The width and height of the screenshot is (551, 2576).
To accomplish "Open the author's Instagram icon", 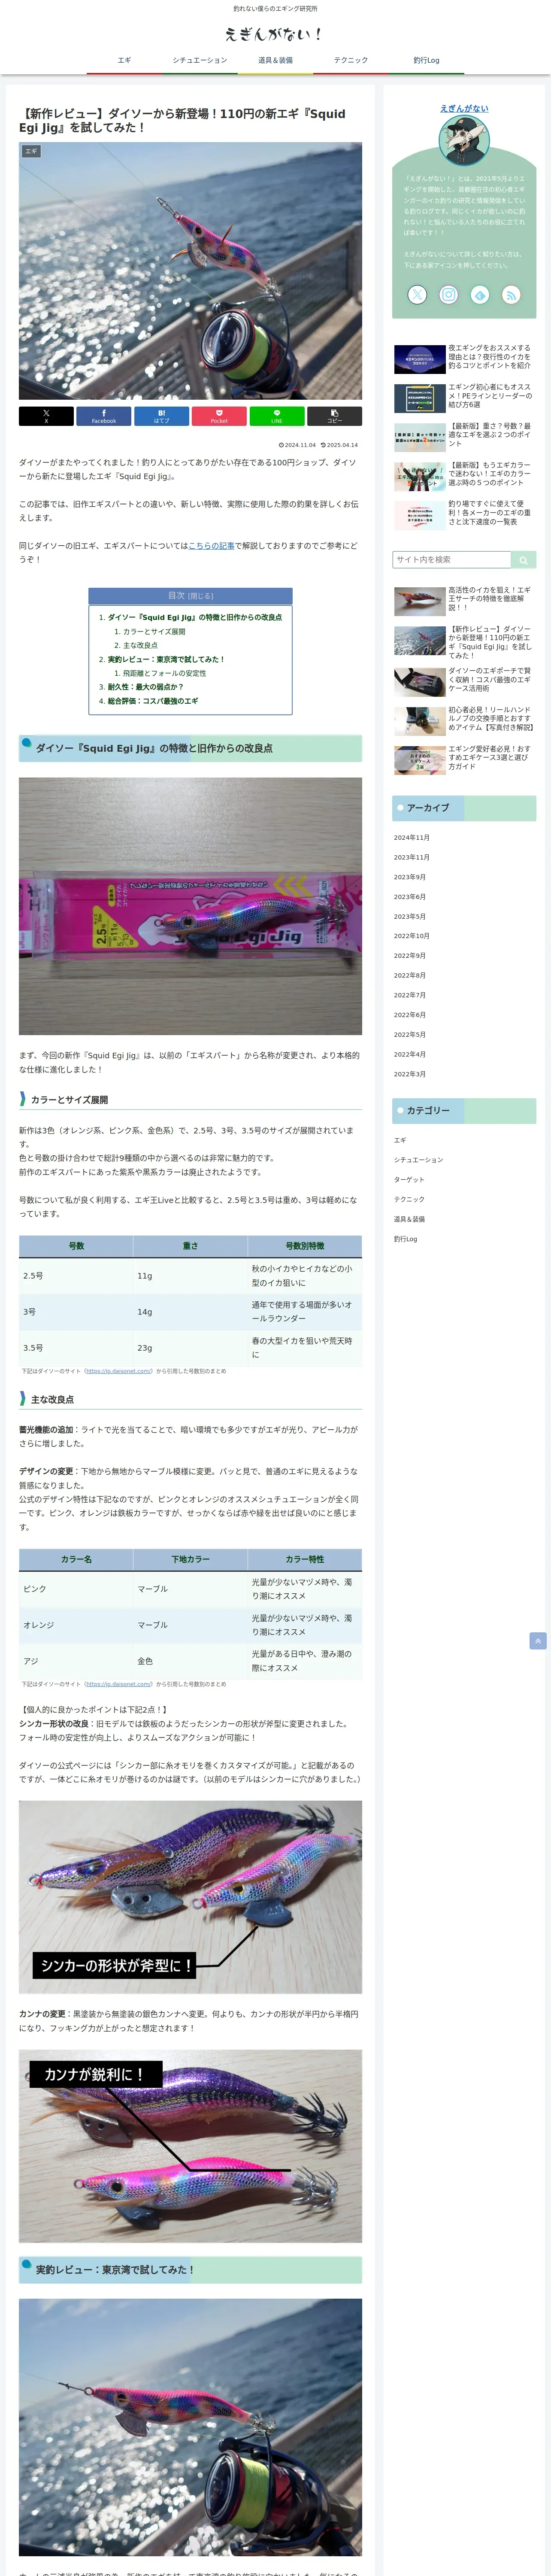I will (x=449, y=294).
